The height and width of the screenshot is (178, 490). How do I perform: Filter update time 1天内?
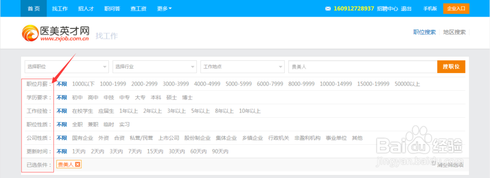pos(79,152)
